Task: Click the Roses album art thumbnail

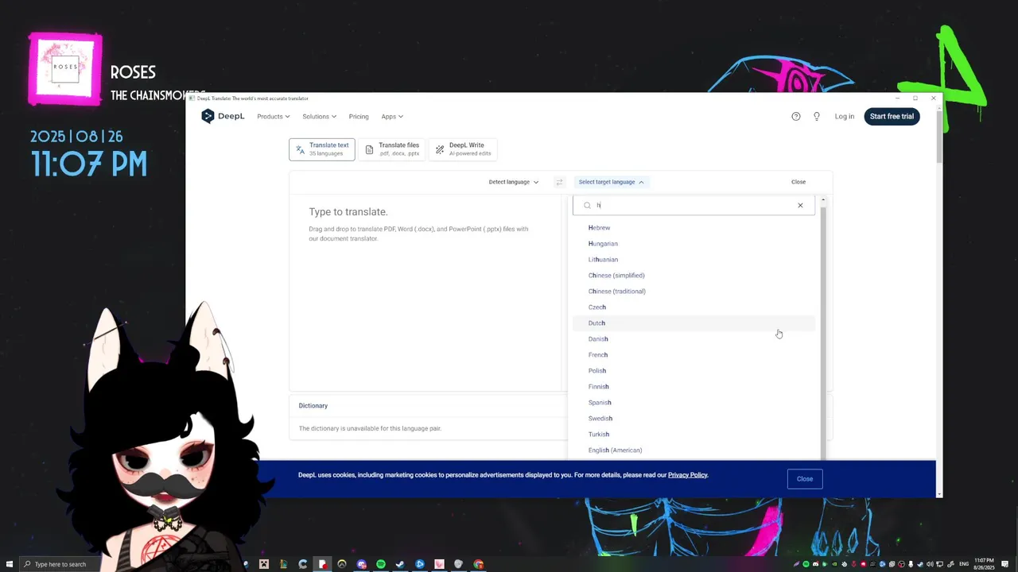Action: [65, 68]
